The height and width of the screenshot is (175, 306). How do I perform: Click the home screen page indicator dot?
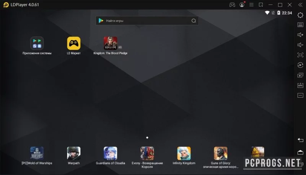(x=147, y=138)
